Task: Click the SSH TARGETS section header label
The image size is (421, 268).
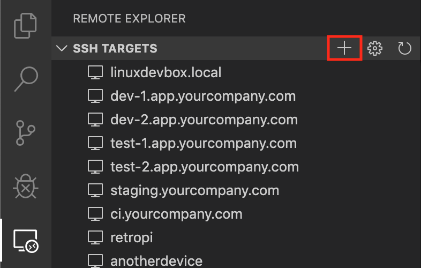Action: (115, 48)
